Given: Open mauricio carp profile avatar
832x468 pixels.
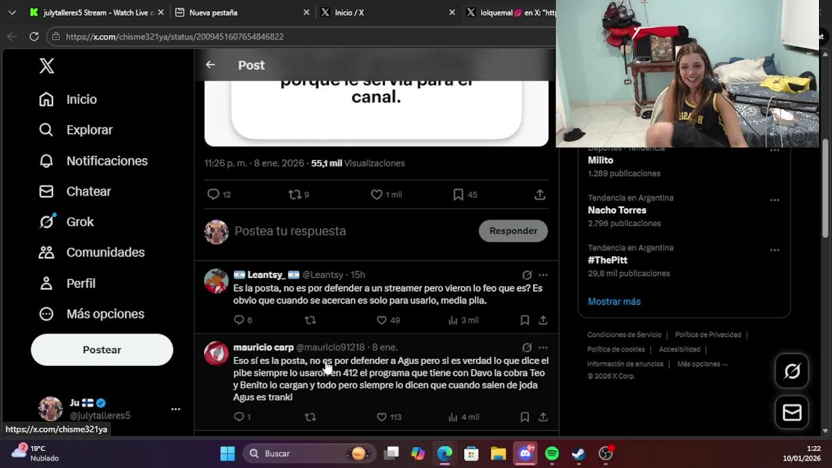Looking at the screenshot, I should (x=216, y=354).
